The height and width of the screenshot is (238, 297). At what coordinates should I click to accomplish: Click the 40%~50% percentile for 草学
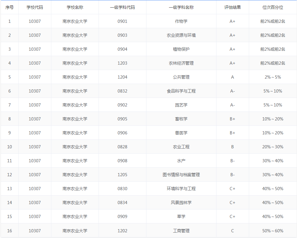273,216
